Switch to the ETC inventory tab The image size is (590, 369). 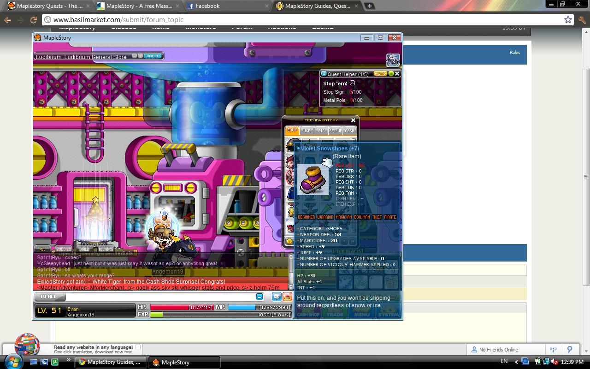coord(321,131)
